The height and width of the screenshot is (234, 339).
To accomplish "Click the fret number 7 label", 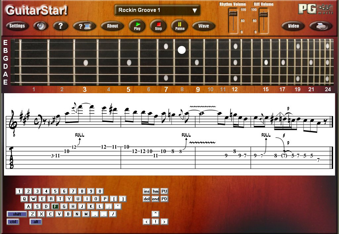I will pyautogui.click(x=166, y=89).
